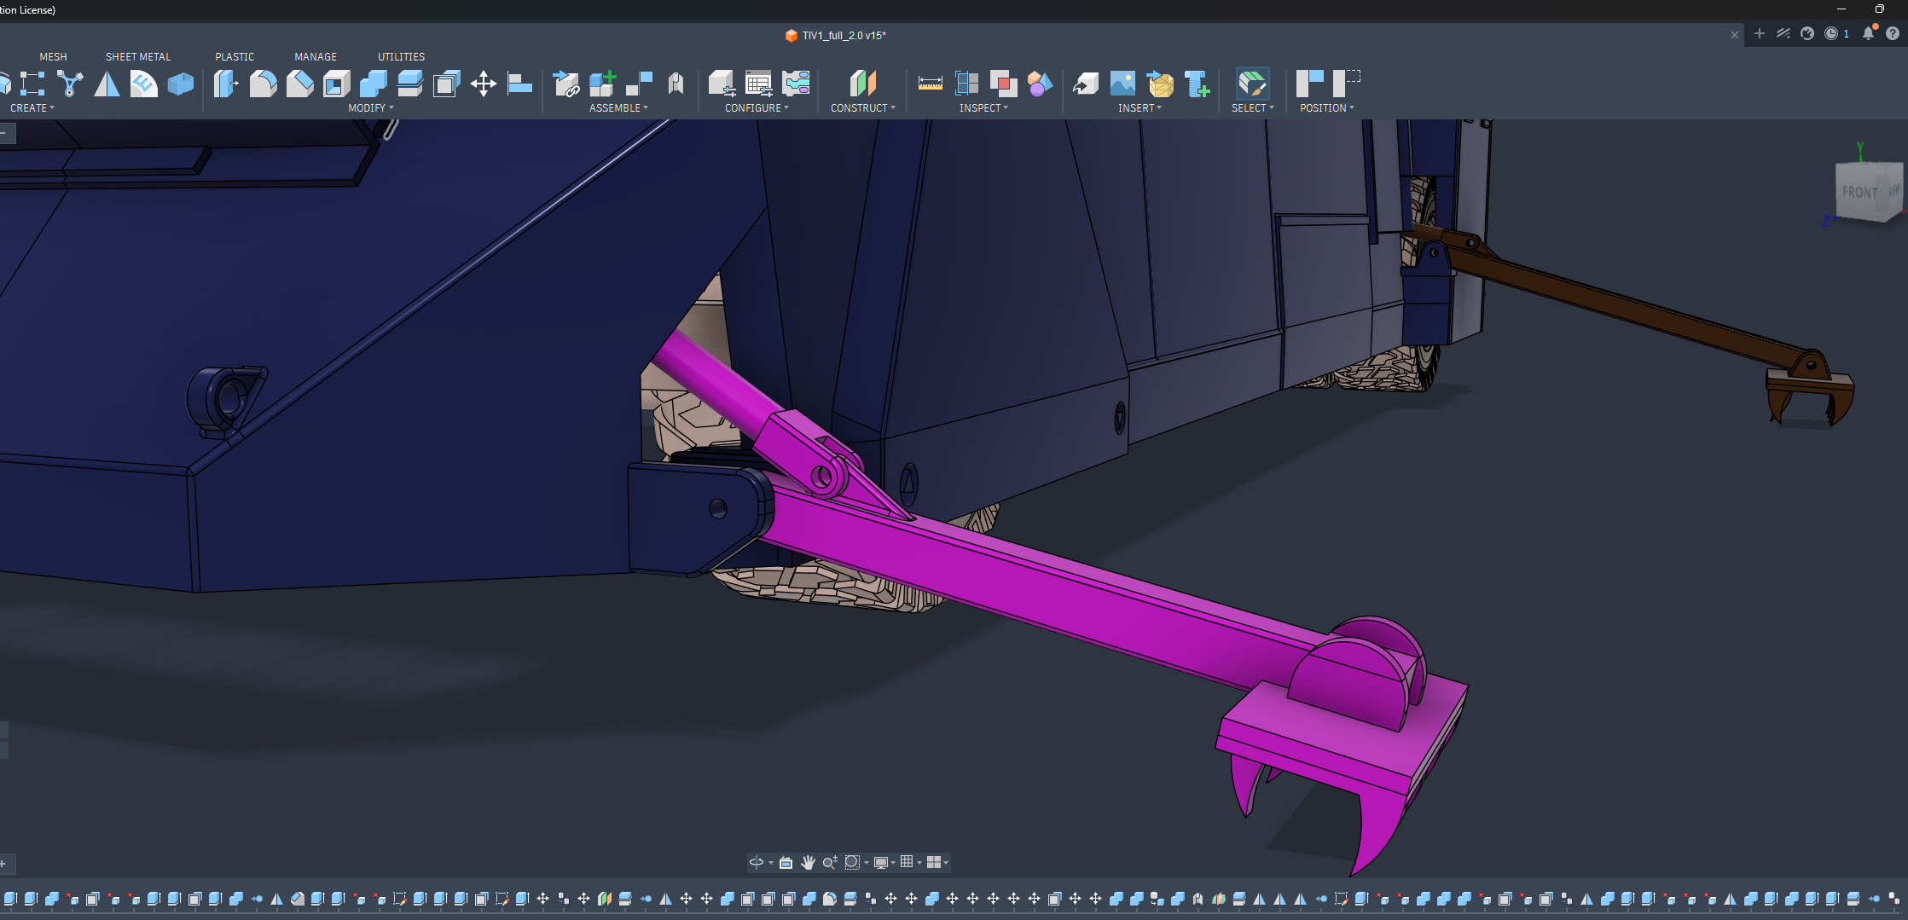Switch to the UTILITIES tab
Screen dimensions: 1908x920
pos(401,57)
